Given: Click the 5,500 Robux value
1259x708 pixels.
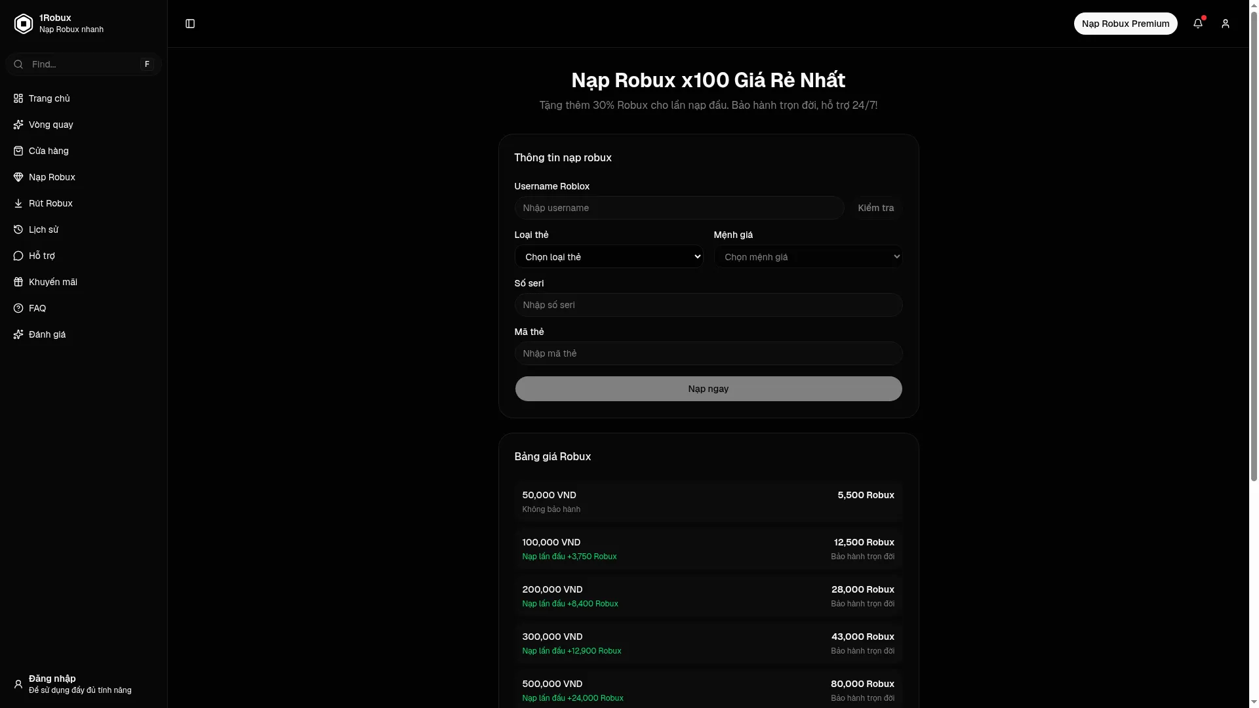Looking at the screenshot, I should pyautogui.click(x=866, y=495).
